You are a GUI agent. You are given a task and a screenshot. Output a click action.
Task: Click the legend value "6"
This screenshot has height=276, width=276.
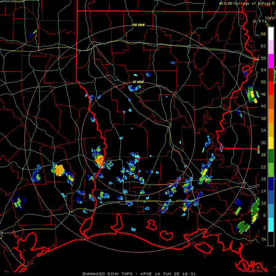[x=265, y=215]
